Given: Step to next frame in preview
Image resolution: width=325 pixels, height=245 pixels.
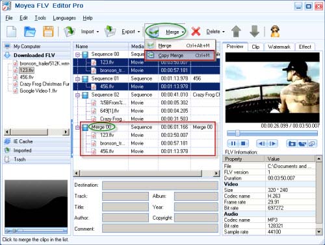Looking at the screenshot, I should pos(272,143).
